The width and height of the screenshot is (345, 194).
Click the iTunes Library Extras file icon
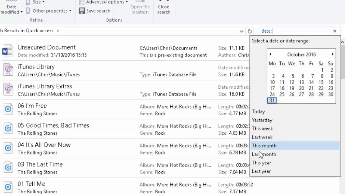tap(8, 90)
